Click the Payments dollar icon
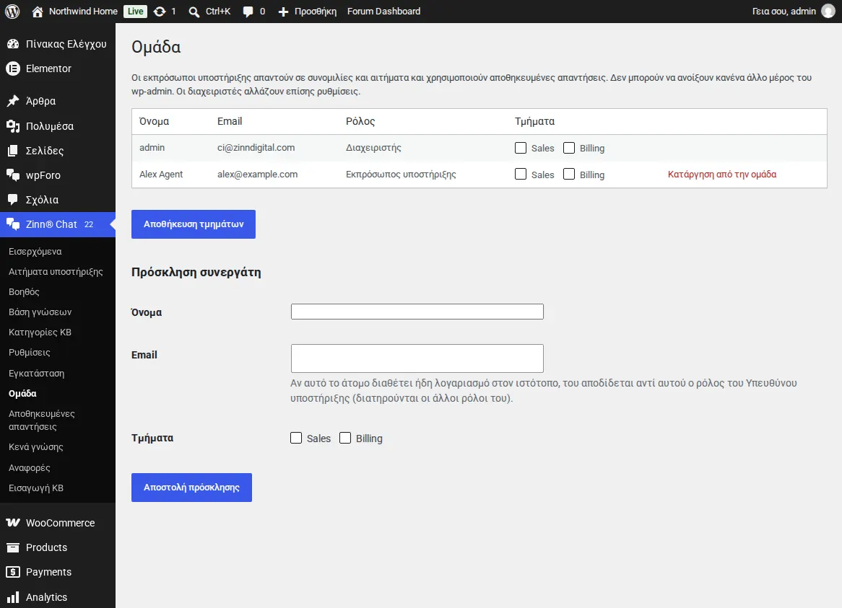This screenshot has width=842, height=608. 13,572
